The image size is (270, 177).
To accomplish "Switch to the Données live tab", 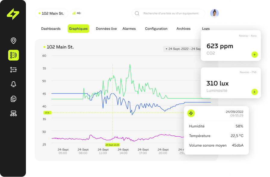I will coord(106,29).
